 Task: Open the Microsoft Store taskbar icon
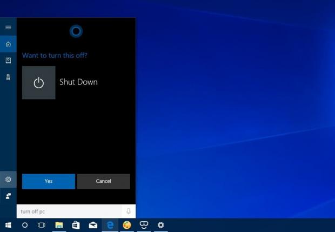(76, 225)
